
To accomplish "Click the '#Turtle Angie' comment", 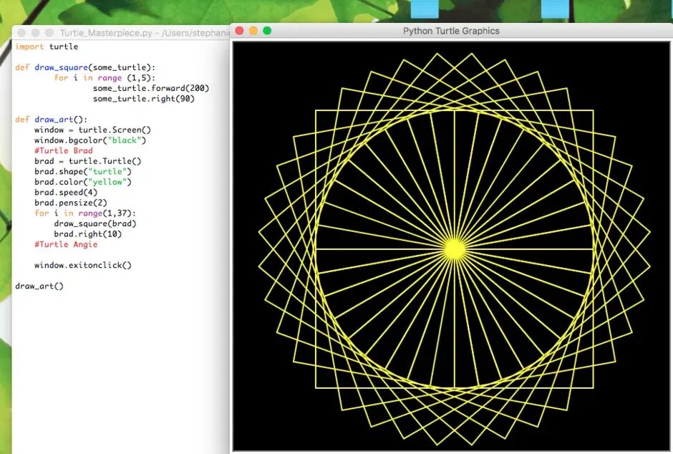I will coord(66,244).
